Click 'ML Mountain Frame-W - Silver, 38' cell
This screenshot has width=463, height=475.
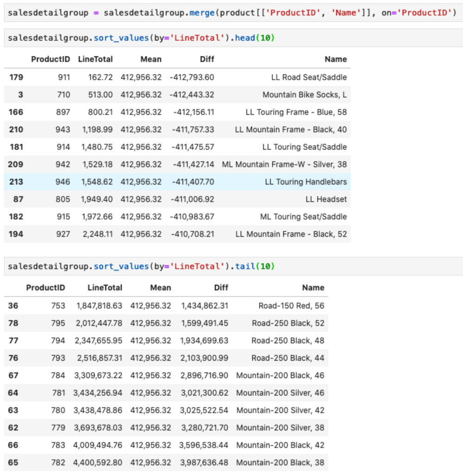[x=285, y=165]
